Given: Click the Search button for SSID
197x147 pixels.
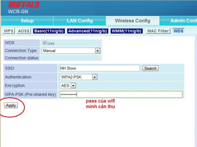Looking at the screenshot, I should tap(151, 68).
